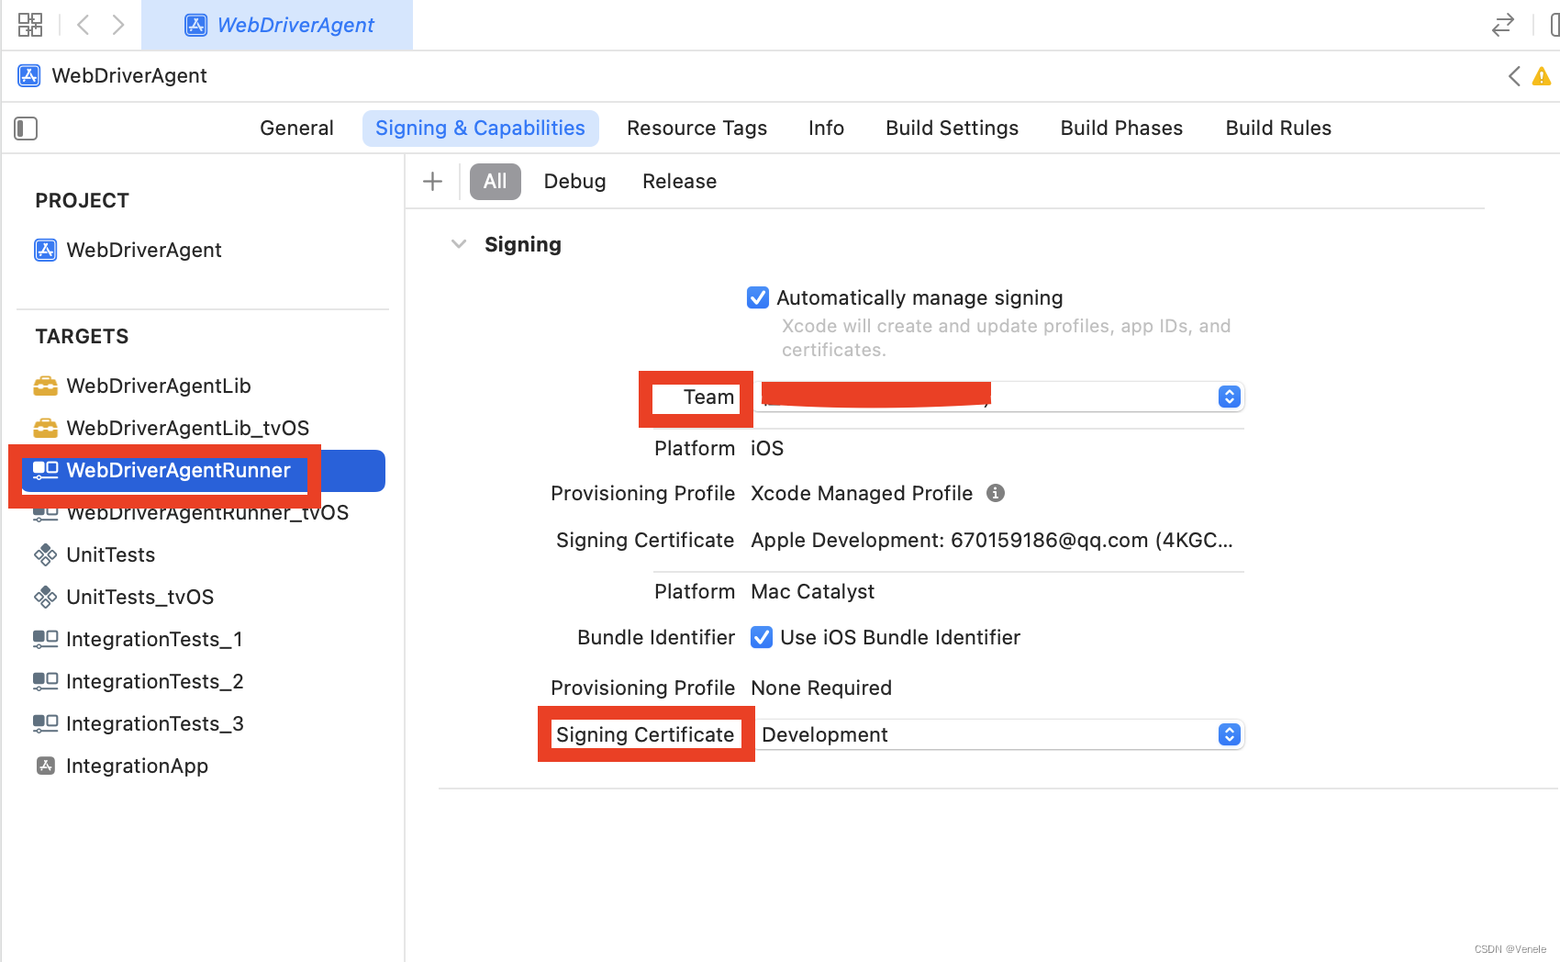Click the IntegrationApp app icon
This screenshot has height=962, width=1560.
(x=45, y=766)
